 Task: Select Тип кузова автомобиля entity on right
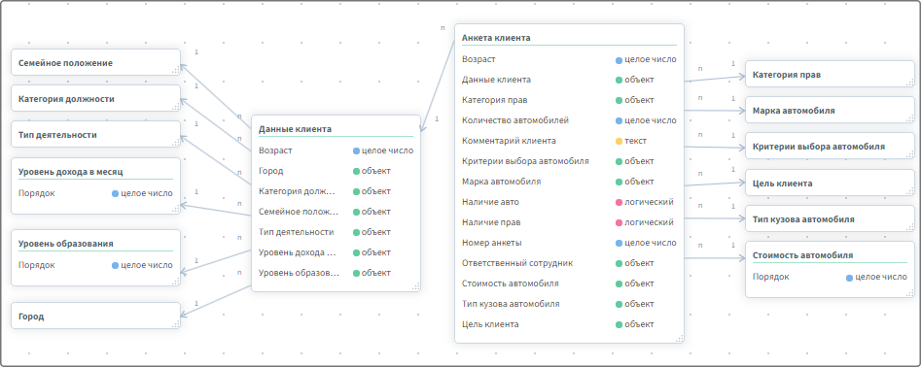click(x=830, y=219)
